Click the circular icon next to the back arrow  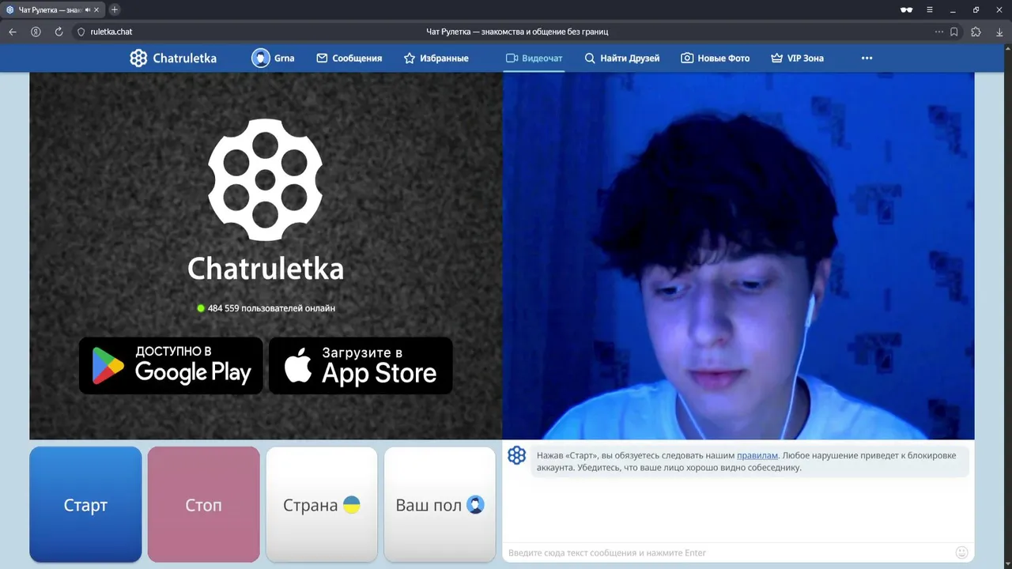click(x=36, y=32)
